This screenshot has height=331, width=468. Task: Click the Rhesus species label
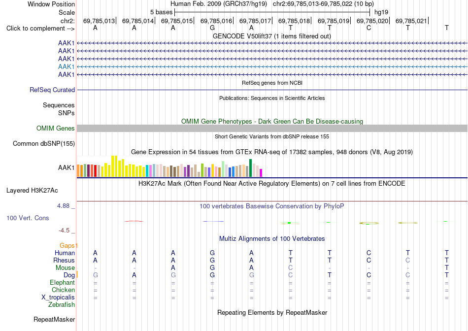click(64, 260)
